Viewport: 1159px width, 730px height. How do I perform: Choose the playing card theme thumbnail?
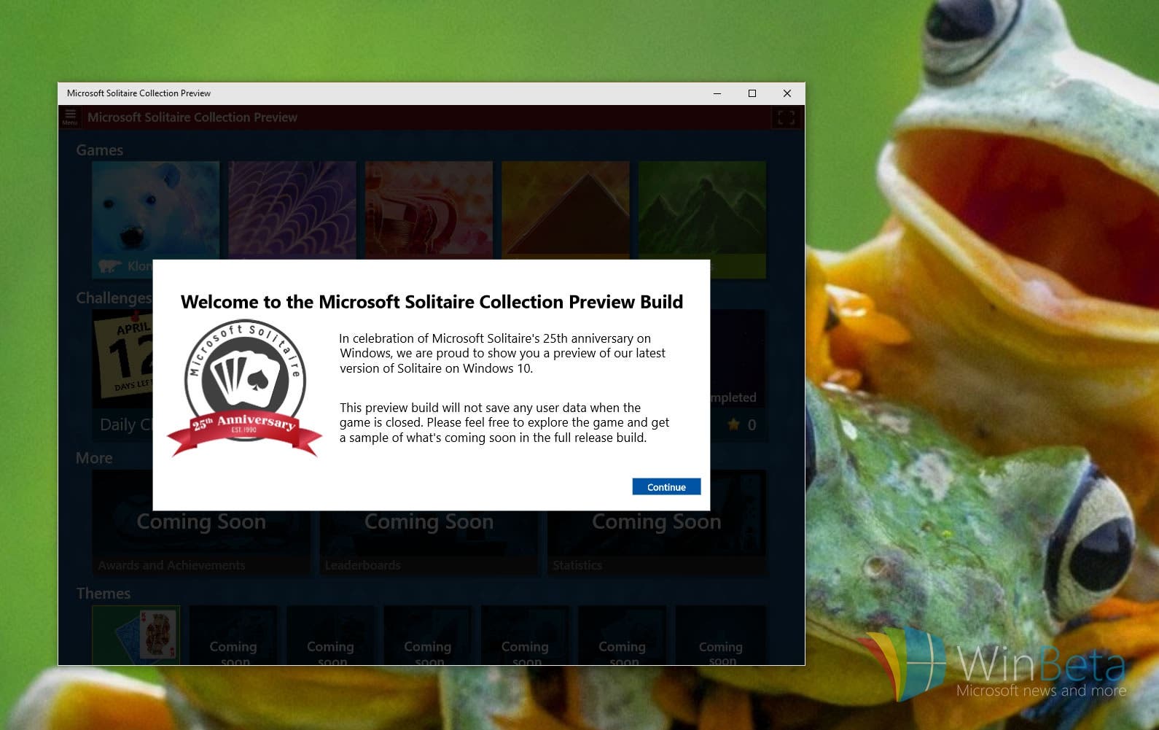[136, 634]
